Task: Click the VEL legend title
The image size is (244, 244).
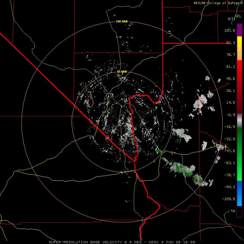Action: 238,16
